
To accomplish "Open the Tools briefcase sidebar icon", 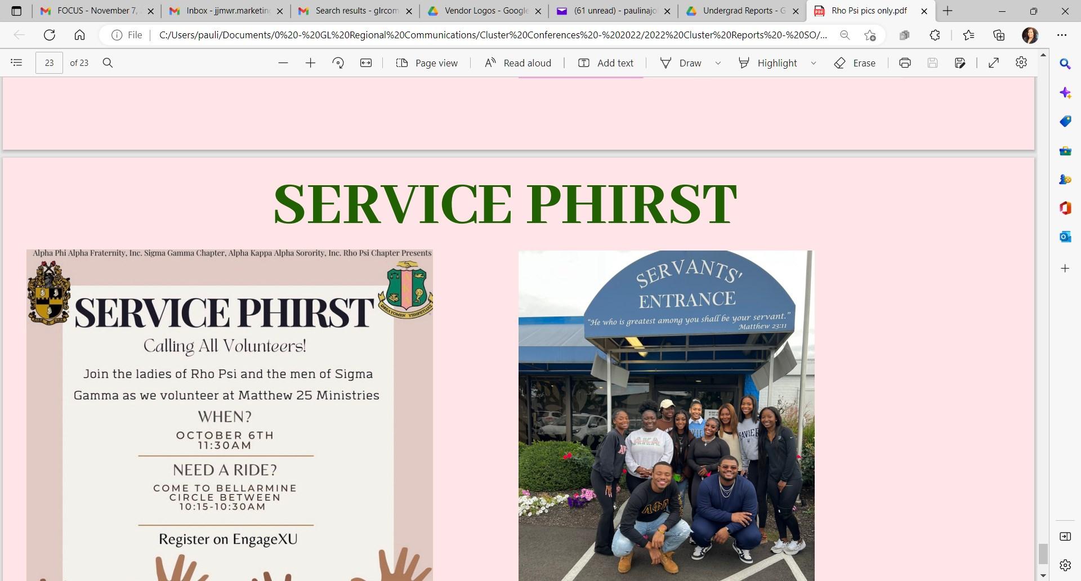I will click(1065, 151).
